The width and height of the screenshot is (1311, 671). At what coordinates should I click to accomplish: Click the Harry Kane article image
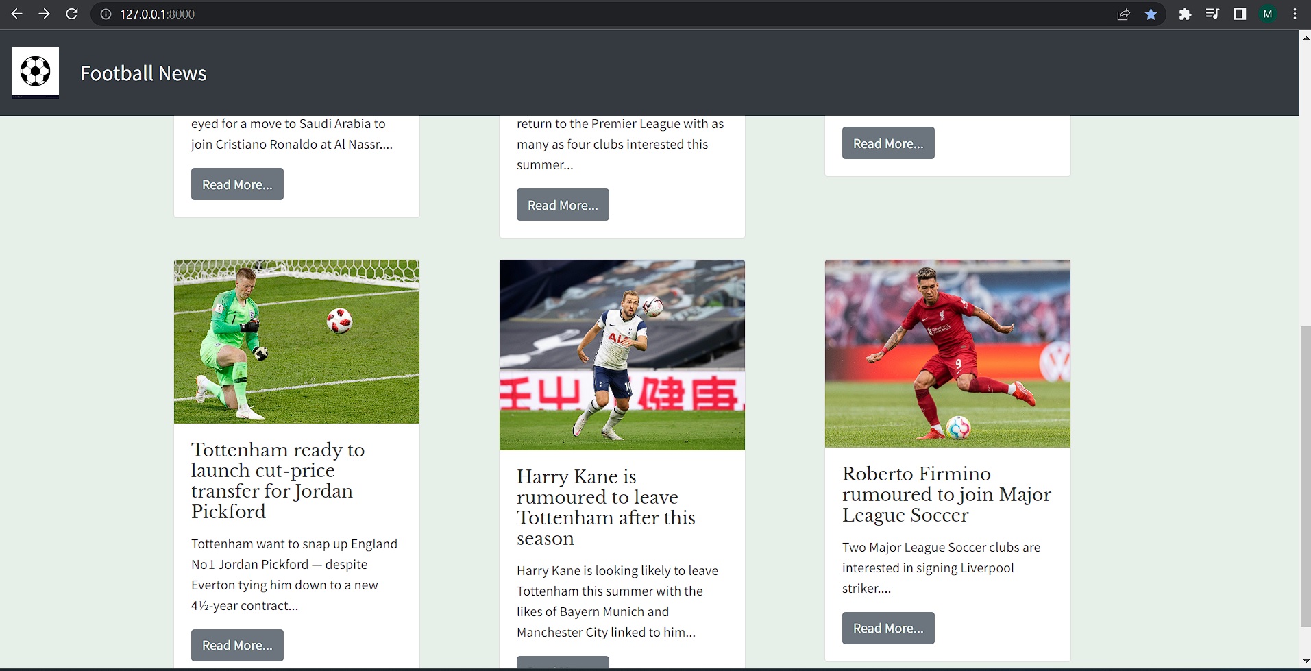click(622, 354)
